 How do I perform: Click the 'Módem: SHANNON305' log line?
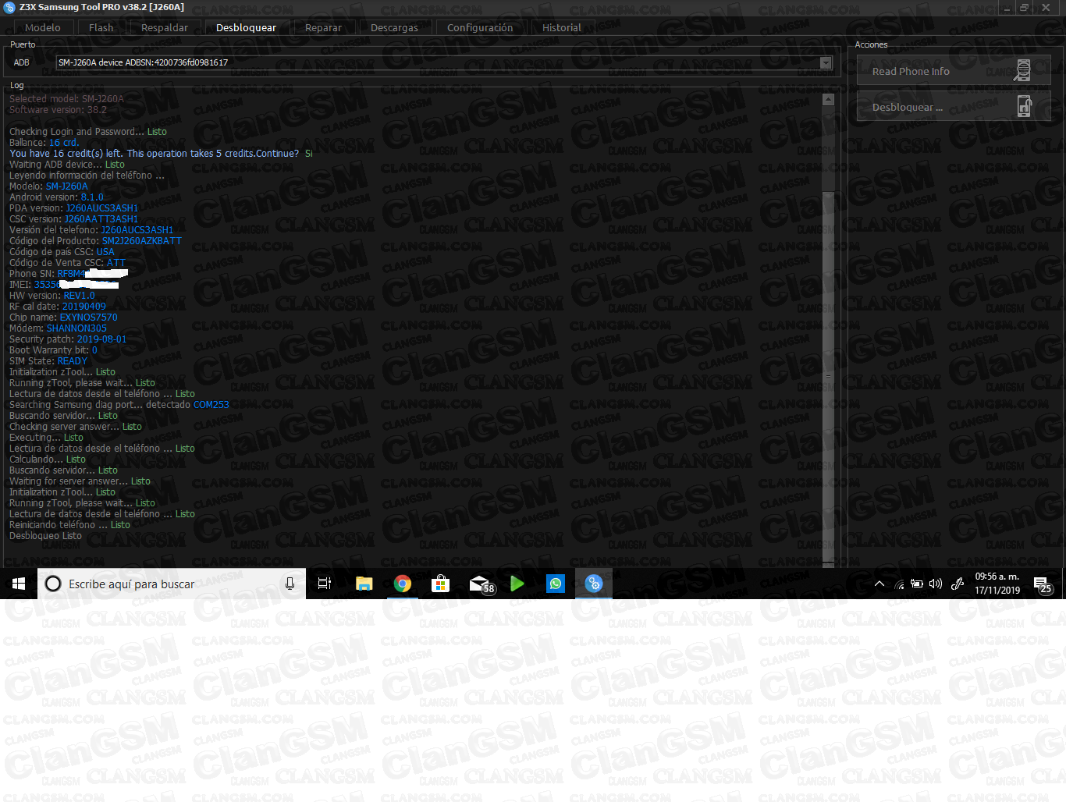pyautogui.click(x=58, y=328)
